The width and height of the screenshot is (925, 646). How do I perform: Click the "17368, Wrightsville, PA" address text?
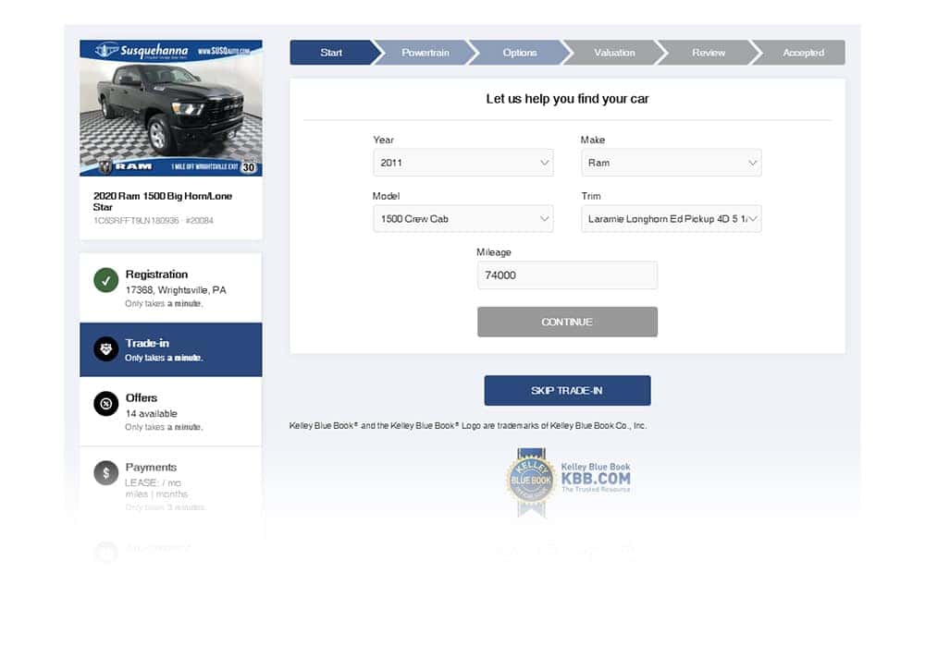[x=176, y=290]
